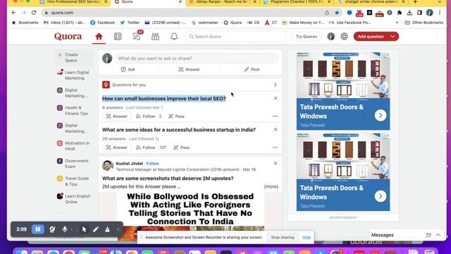This screenshot has height=254, width=451.
Task: Click the Quora logo
Action: point(68,37)
